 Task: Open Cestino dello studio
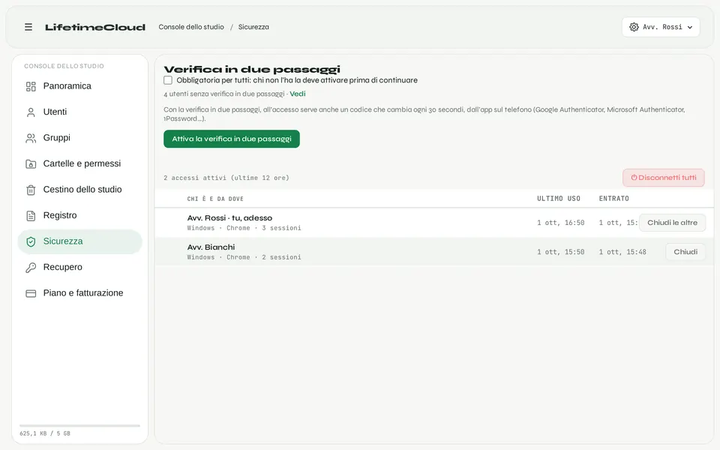point(80,190)
